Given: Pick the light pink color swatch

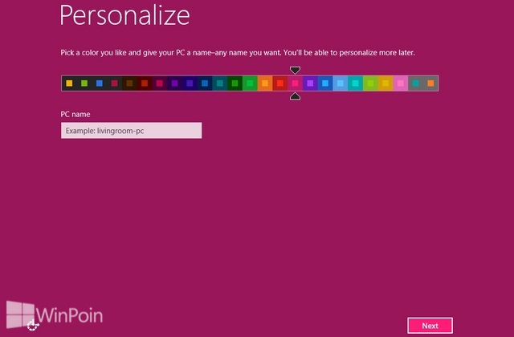Looking at the screenshot, I should pos(401,83).
